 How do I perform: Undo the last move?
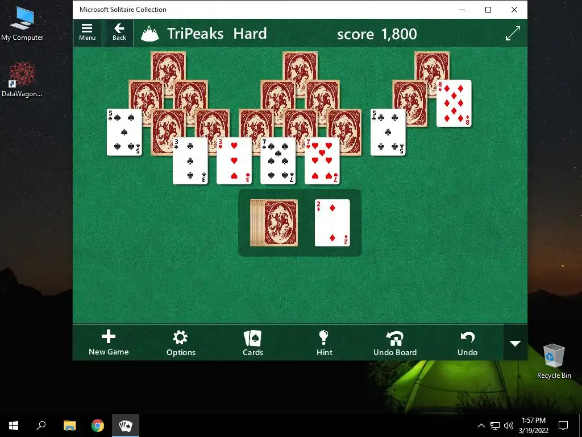pyautogui.click(x=467, y=343)
